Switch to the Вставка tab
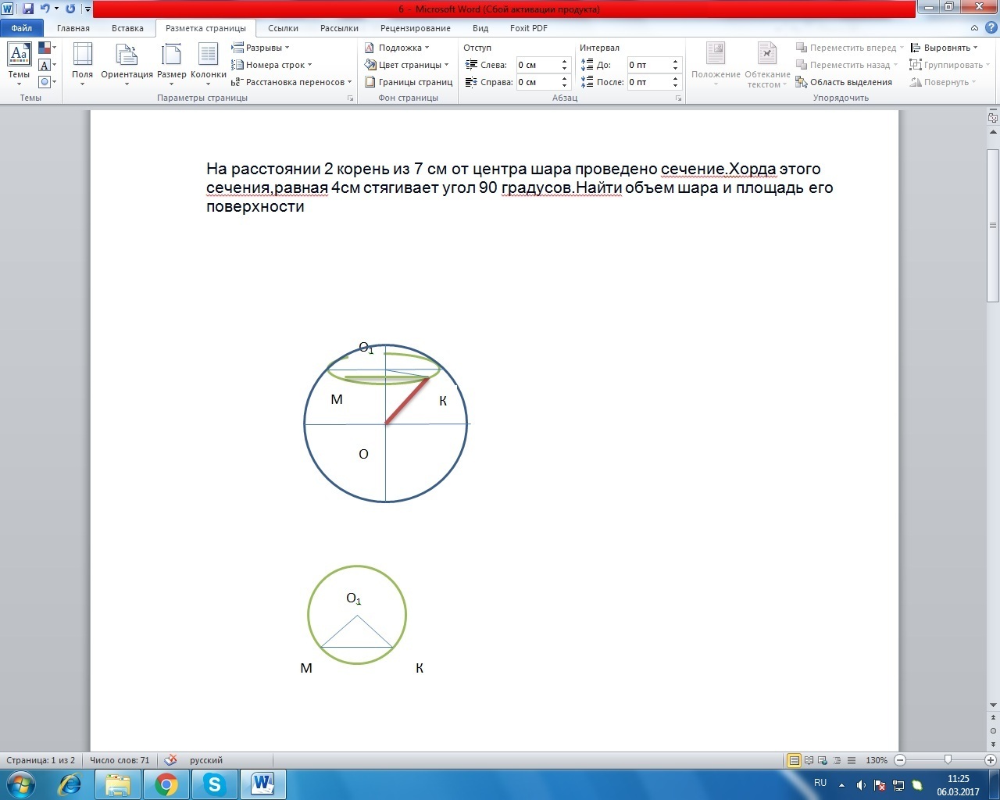Viewport: 1000px width, 800px height. tap(127, 28)
